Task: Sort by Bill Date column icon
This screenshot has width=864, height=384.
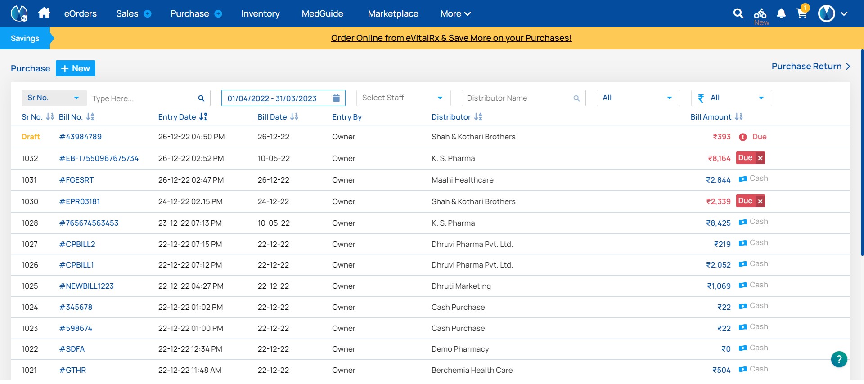Action: point(294,117)
